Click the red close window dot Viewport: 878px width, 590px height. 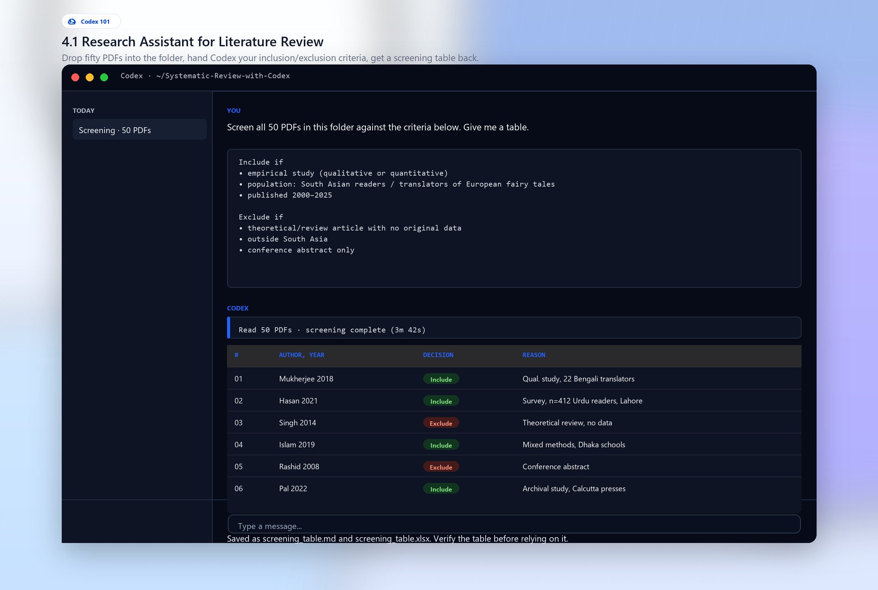click(x=75, y=77)
